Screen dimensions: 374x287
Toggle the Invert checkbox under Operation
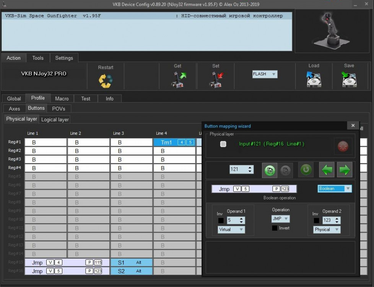(275, 228)
